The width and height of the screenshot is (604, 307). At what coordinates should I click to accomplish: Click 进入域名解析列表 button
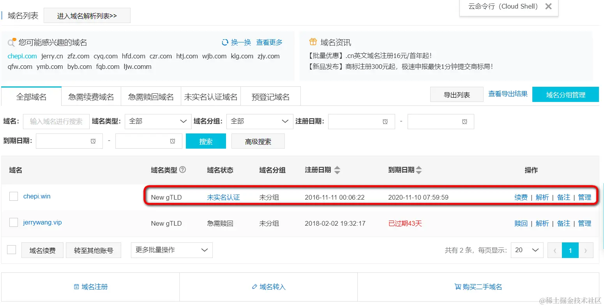point(87,16)
